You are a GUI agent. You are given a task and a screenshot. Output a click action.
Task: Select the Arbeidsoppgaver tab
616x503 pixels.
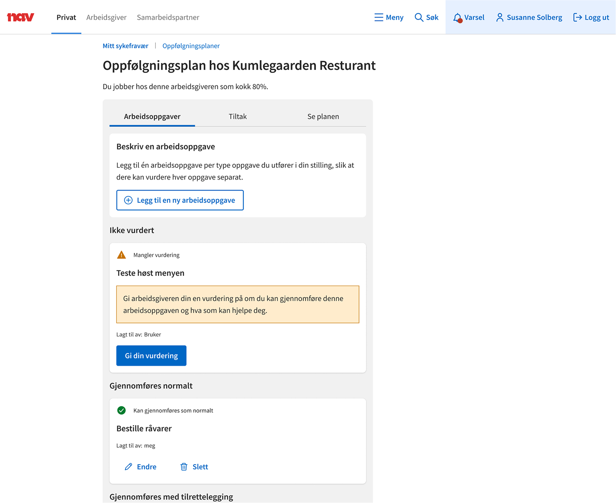[x=152, y=116]
